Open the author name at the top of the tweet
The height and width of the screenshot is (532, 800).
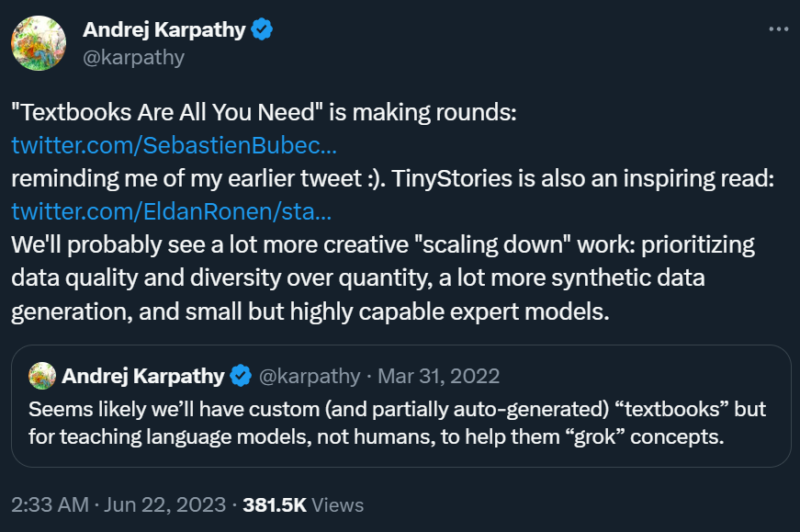click(x=165, y=29)
